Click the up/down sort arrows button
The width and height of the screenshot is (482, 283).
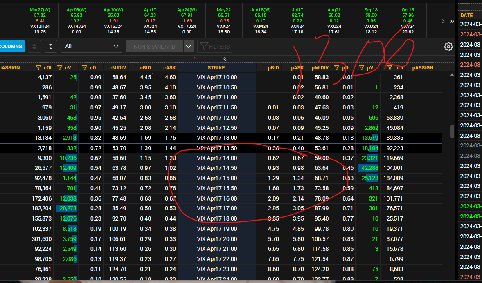[34, 47]
